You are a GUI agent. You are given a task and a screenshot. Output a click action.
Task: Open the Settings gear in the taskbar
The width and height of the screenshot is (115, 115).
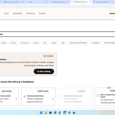click(69, 113)
